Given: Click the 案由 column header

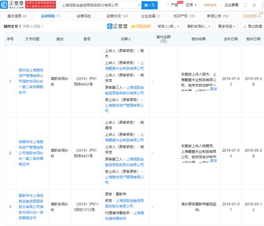Looking at the screenshot, I should [60, 39].
